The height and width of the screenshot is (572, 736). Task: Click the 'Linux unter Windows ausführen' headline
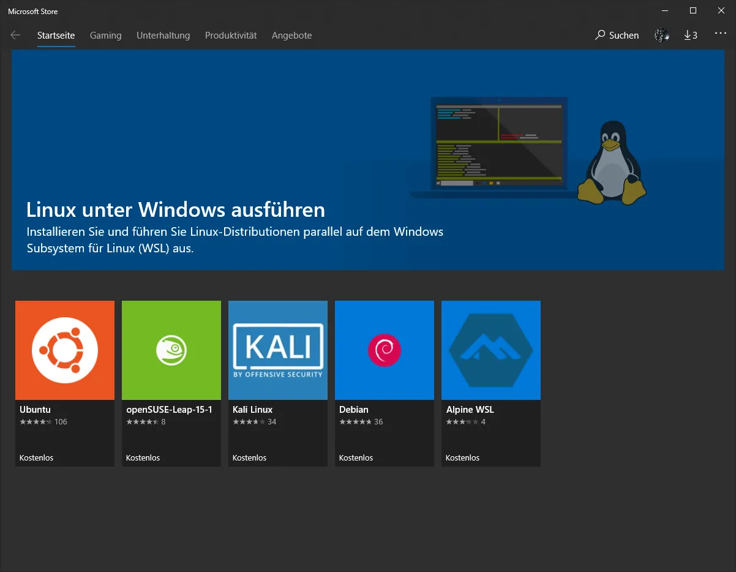point(176,210)
